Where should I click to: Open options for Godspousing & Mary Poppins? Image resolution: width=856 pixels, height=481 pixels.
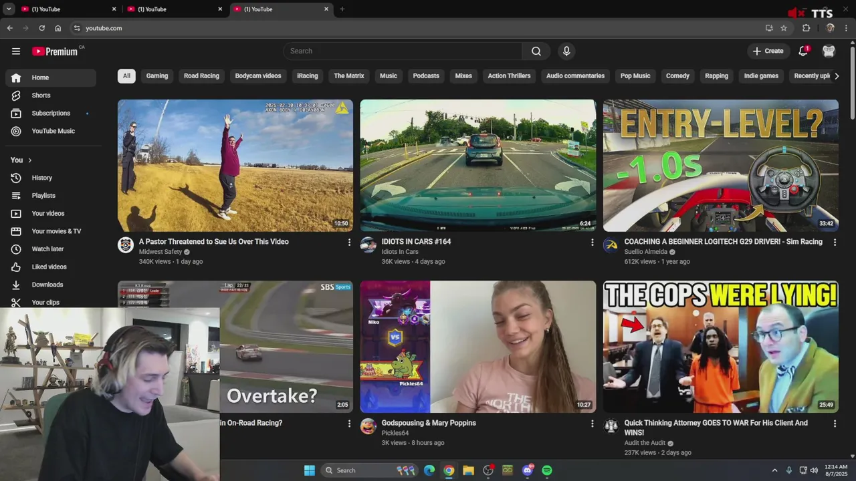[x=592, y=424]
